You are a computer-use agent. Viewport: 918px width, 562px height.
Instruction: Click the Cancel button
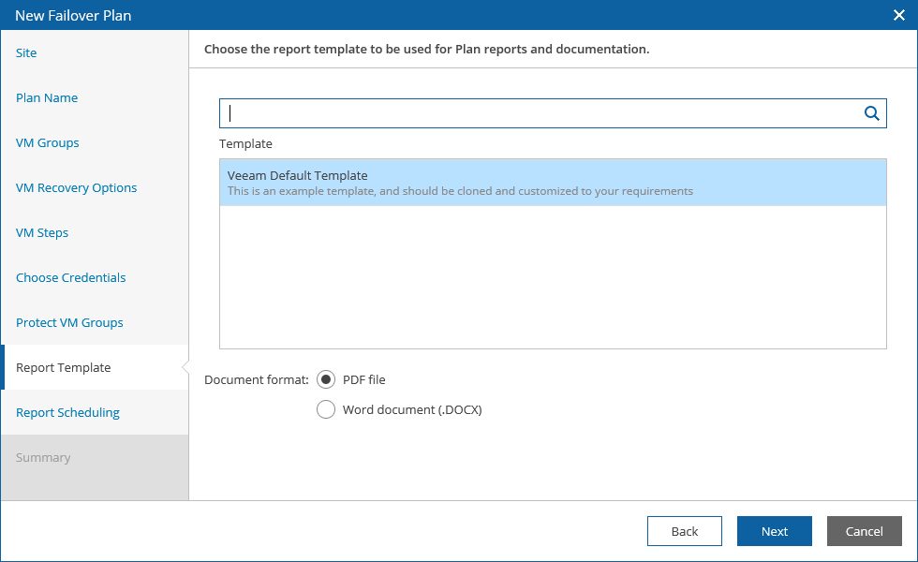pyautogui.click(x=864, y=531)
